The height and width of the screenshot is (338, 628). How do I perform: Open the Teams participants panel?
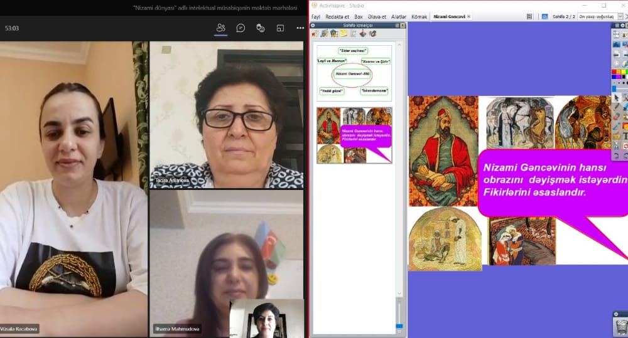(x=220, y=28)
